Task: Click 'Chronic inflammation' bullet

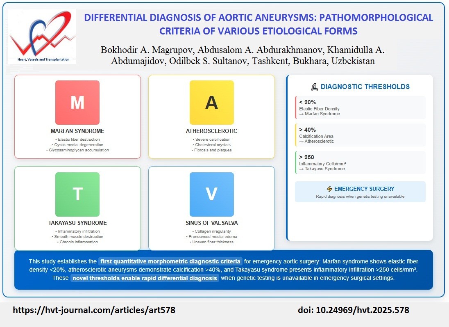Action: click(x=77, y=242)
